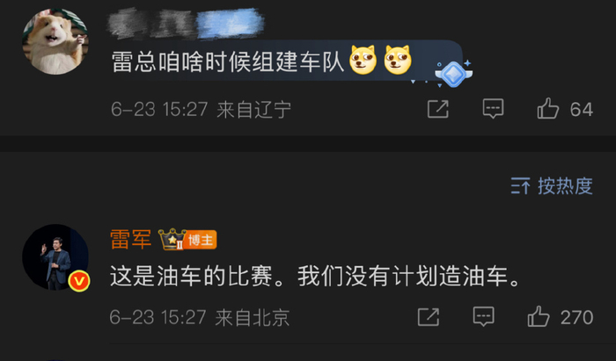The height and width of the screenshot is (361, 616).
Task: Tap the crown membership badge
Action: click(x=172, y=239)
